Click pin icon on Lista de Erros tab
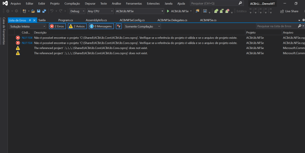This screenshot has width=305, height=153. 30,20
